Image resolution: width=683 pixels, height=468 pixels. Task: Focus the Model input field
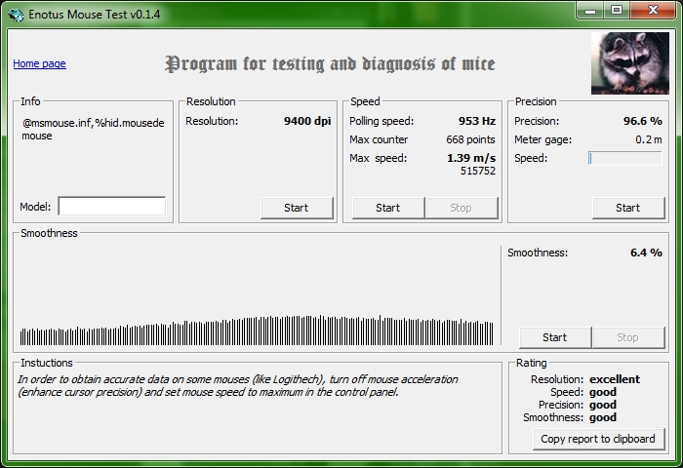pyautogui.click(x=112, y=206)
